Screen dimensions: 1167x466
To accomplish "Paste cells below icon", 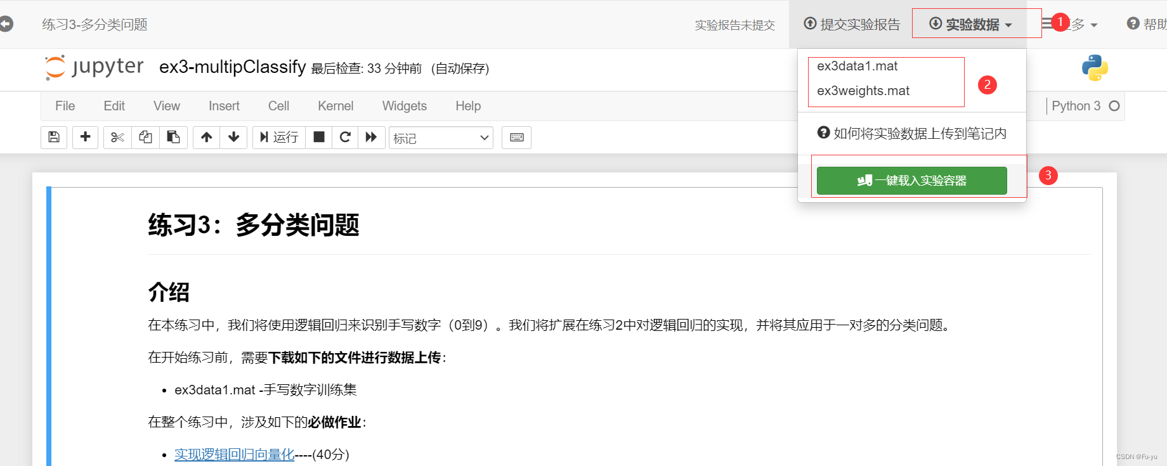I will [173, 137].
